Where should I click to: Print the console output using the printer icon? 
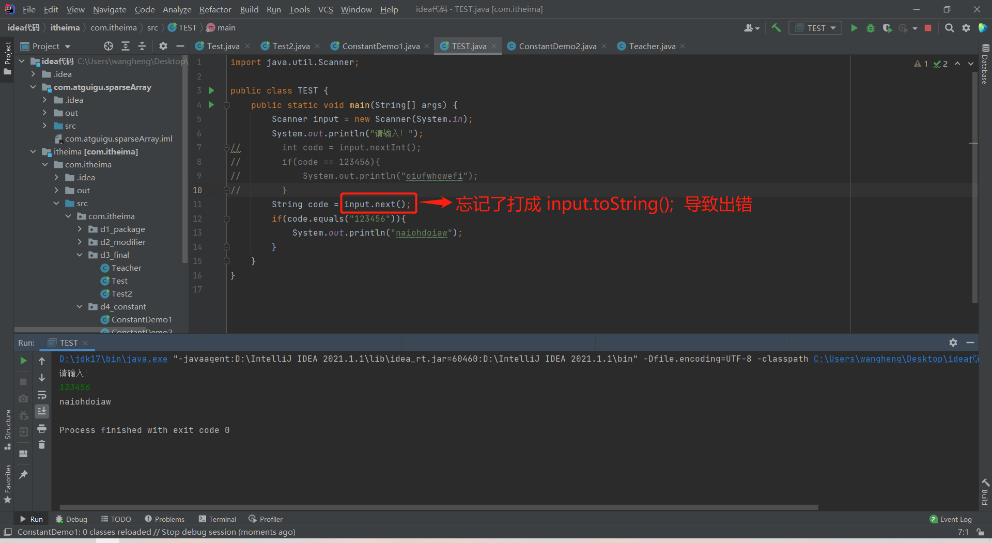pos(42,428)
